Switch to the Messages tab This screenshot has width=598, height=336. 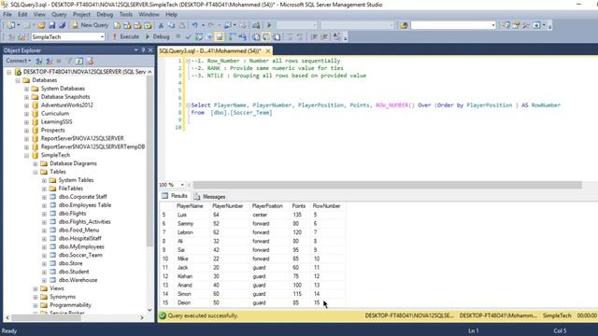[209, 197]
